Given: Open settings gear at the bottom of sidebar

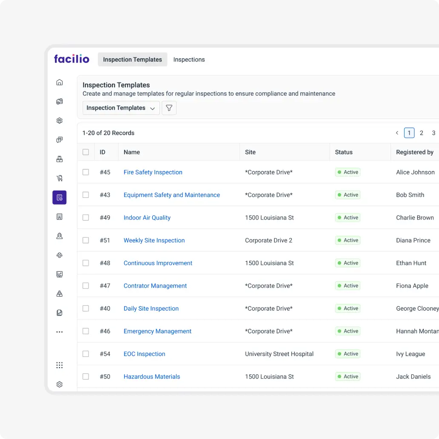Looking at the screenshot, I should (60, 384).
